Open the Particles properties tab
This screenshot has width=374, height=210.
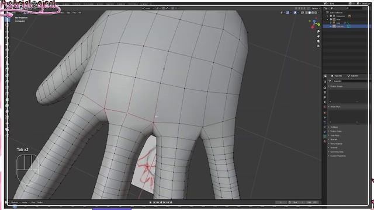click(x=325, y=123)
